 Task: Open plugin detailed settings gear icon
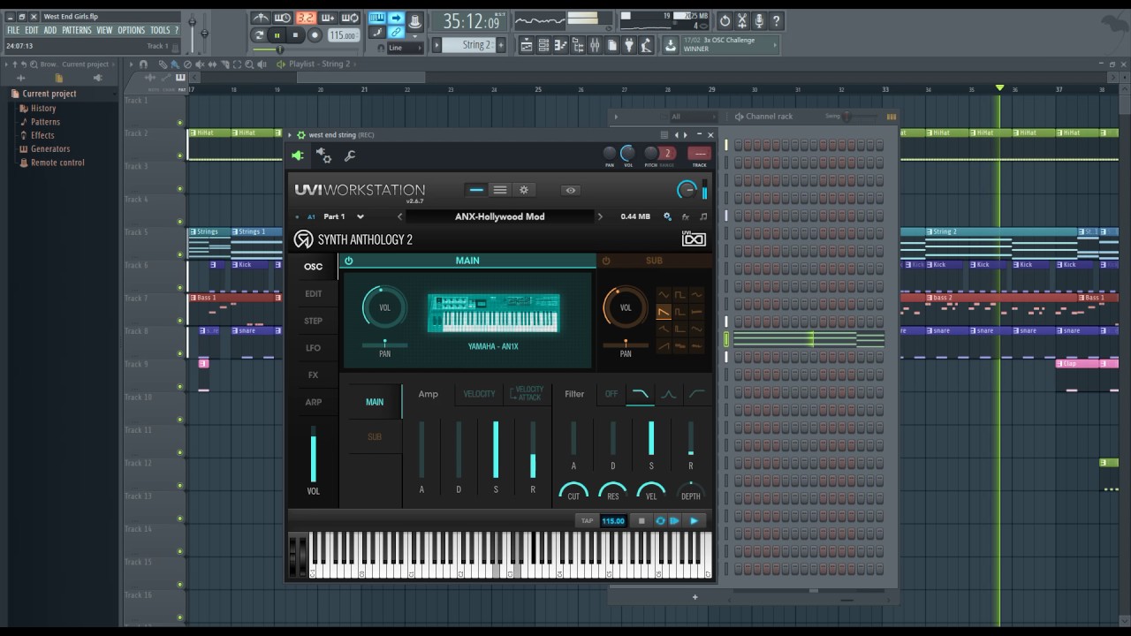click(x=324, y=156)
